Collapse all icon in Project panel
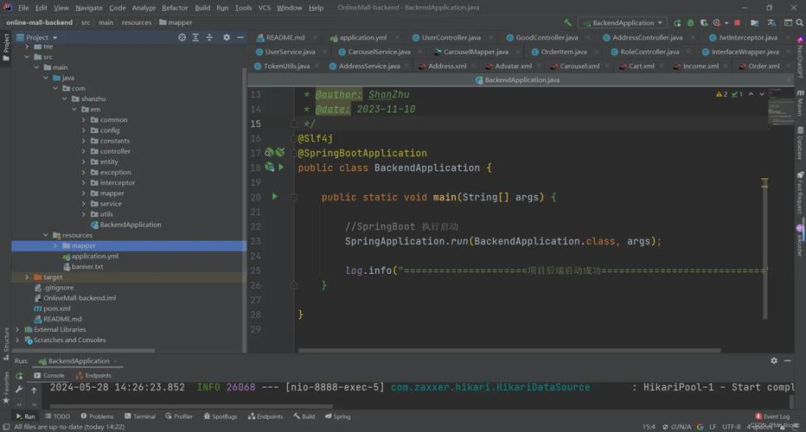 tap(209, 37)
